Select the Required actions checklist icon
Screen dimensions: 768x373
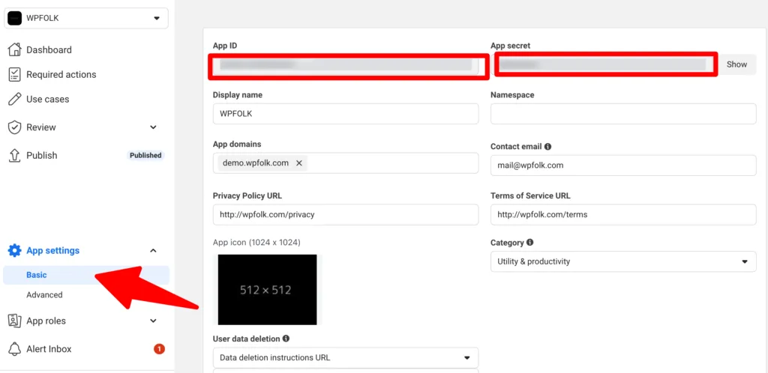point(15,74)
